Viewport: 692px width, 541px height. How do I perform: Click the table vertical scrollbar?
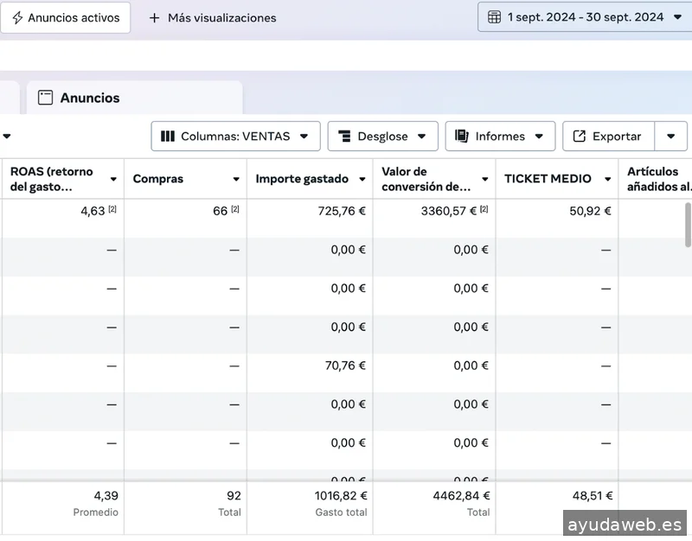click(688, 225)
